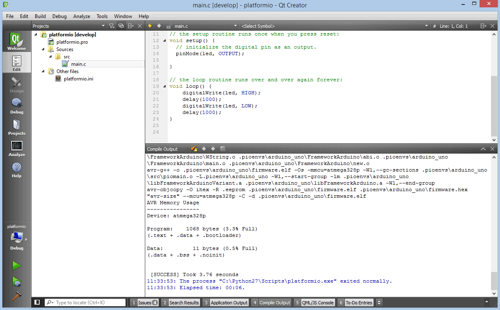Start debugging via the debug-run icon
The width and height of the screenshot is (500, 310).
(x=16, y=282)
